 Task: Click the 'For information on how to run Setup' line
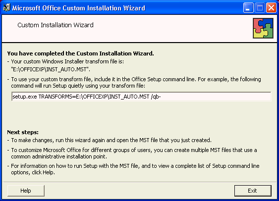pyautogui.click(x=135, y=169)
